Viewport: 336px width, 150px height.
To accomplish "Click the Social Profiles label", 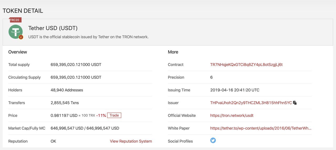I will 180,141.
